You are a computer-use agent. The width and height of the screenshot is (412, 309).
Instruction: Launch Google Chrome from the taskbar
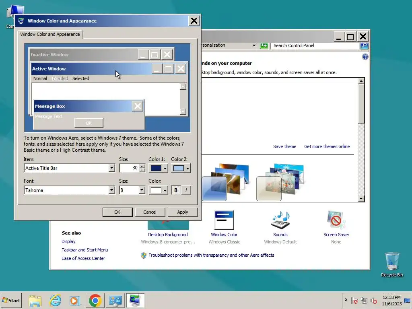95,301
